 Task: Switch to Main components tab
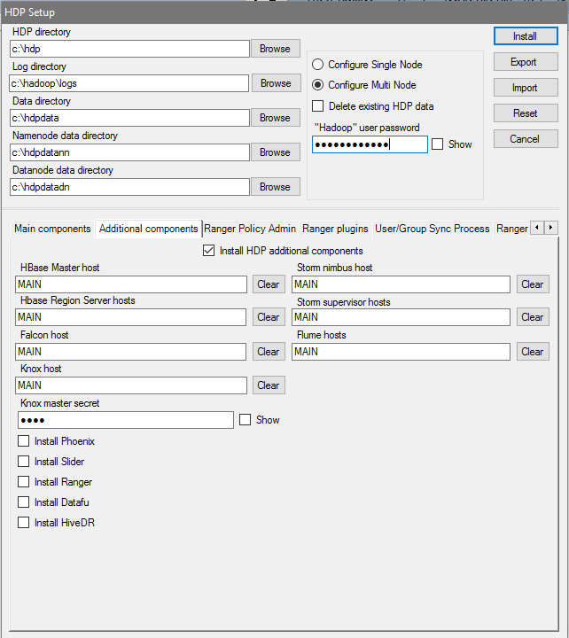click(x=52, y=229)
